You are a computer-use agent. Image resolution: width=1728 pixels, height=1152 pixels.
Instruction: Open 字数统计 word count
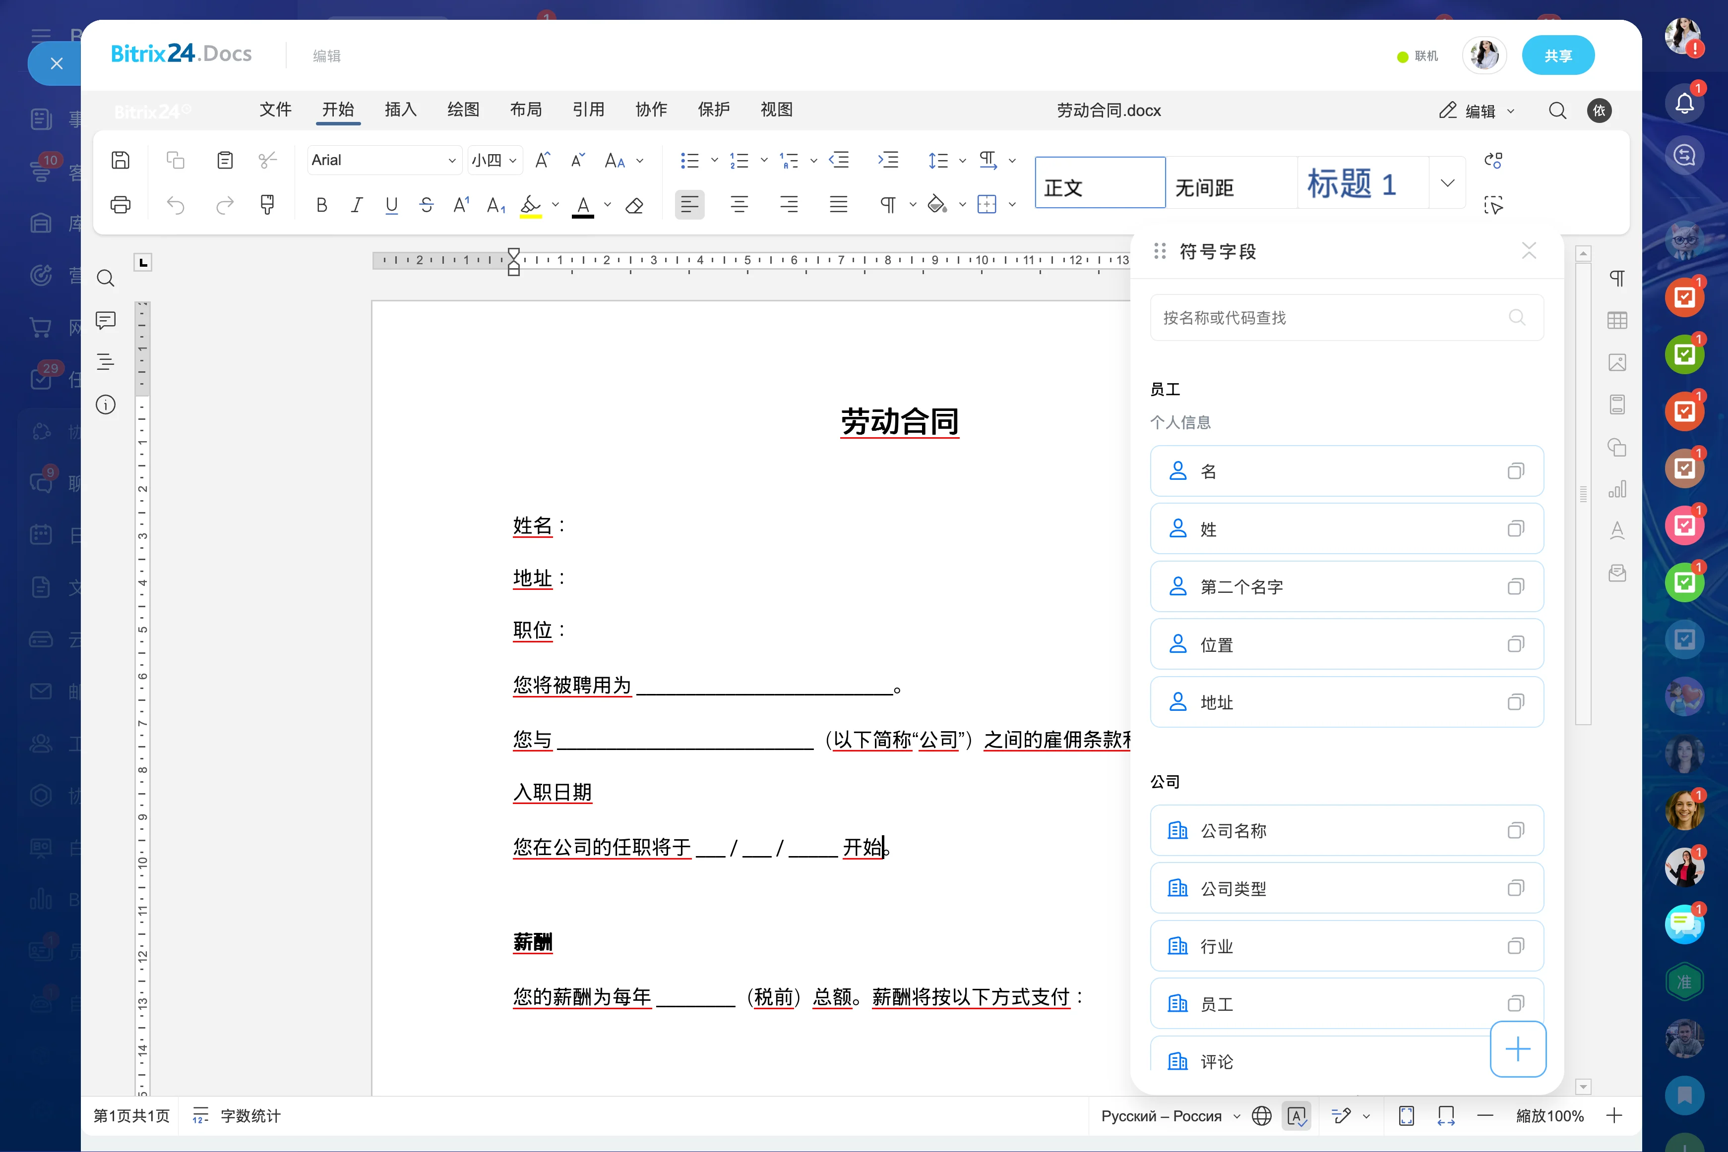[x=237, y=1116]
